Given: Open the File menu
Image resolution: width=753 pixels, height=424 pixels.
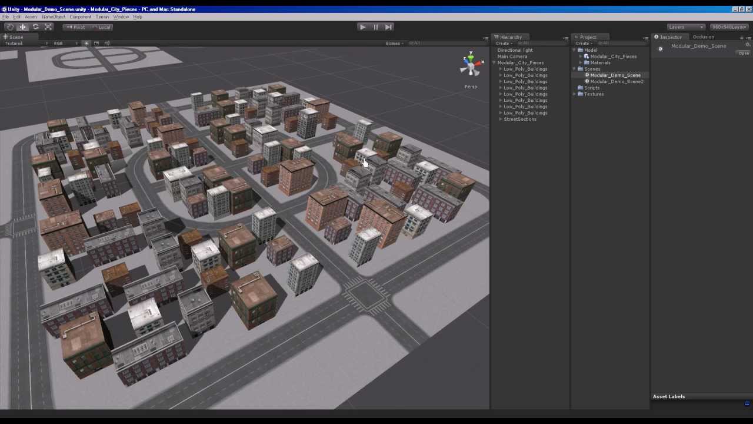Looking at the screenshot, I should pos(6,16).
